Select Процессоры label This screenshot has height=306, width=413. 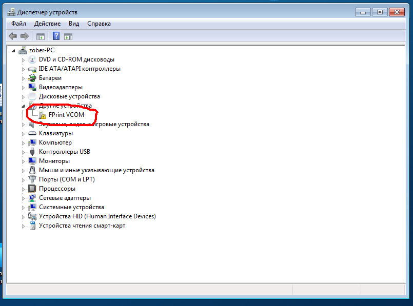(57, 189)
